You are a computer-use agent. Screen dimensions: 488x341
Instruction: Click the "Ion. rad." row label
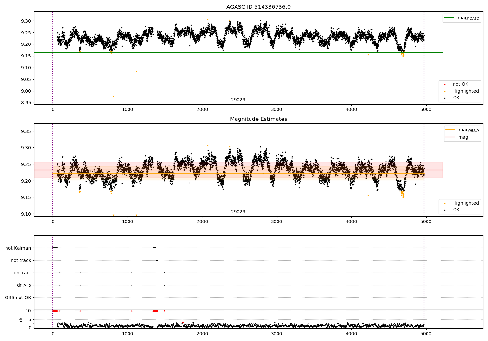coord(22,273)
